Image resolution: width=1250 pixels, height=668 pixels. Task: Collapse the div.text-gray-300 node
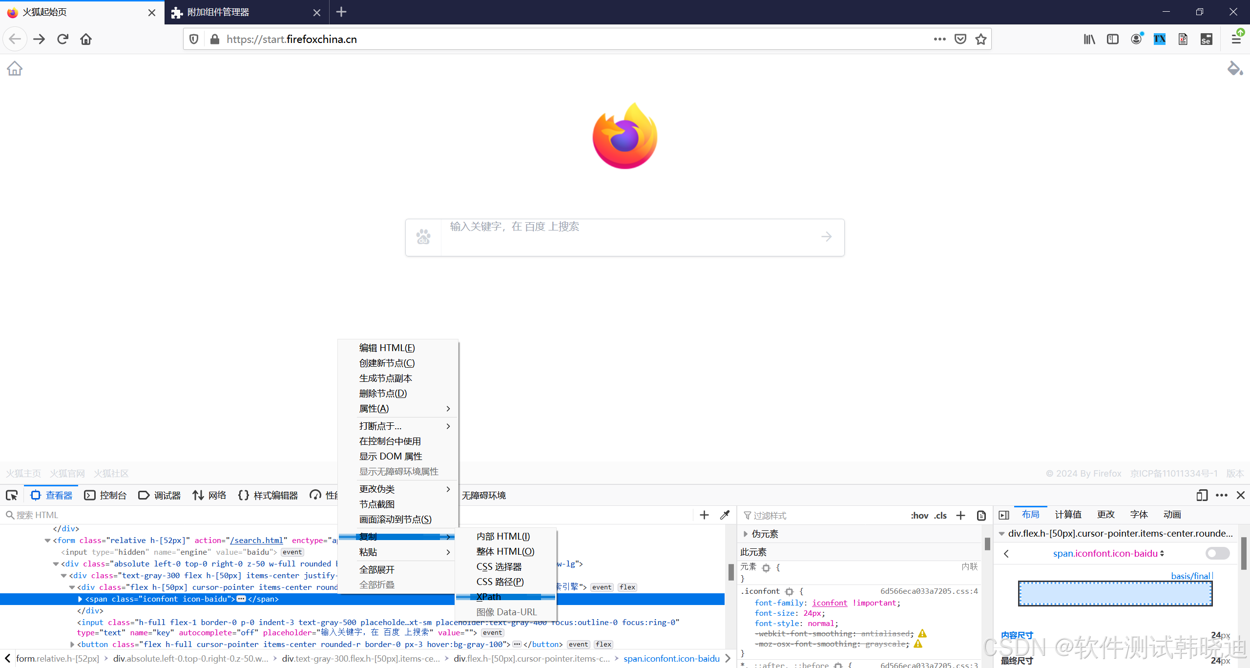[63, 576]
